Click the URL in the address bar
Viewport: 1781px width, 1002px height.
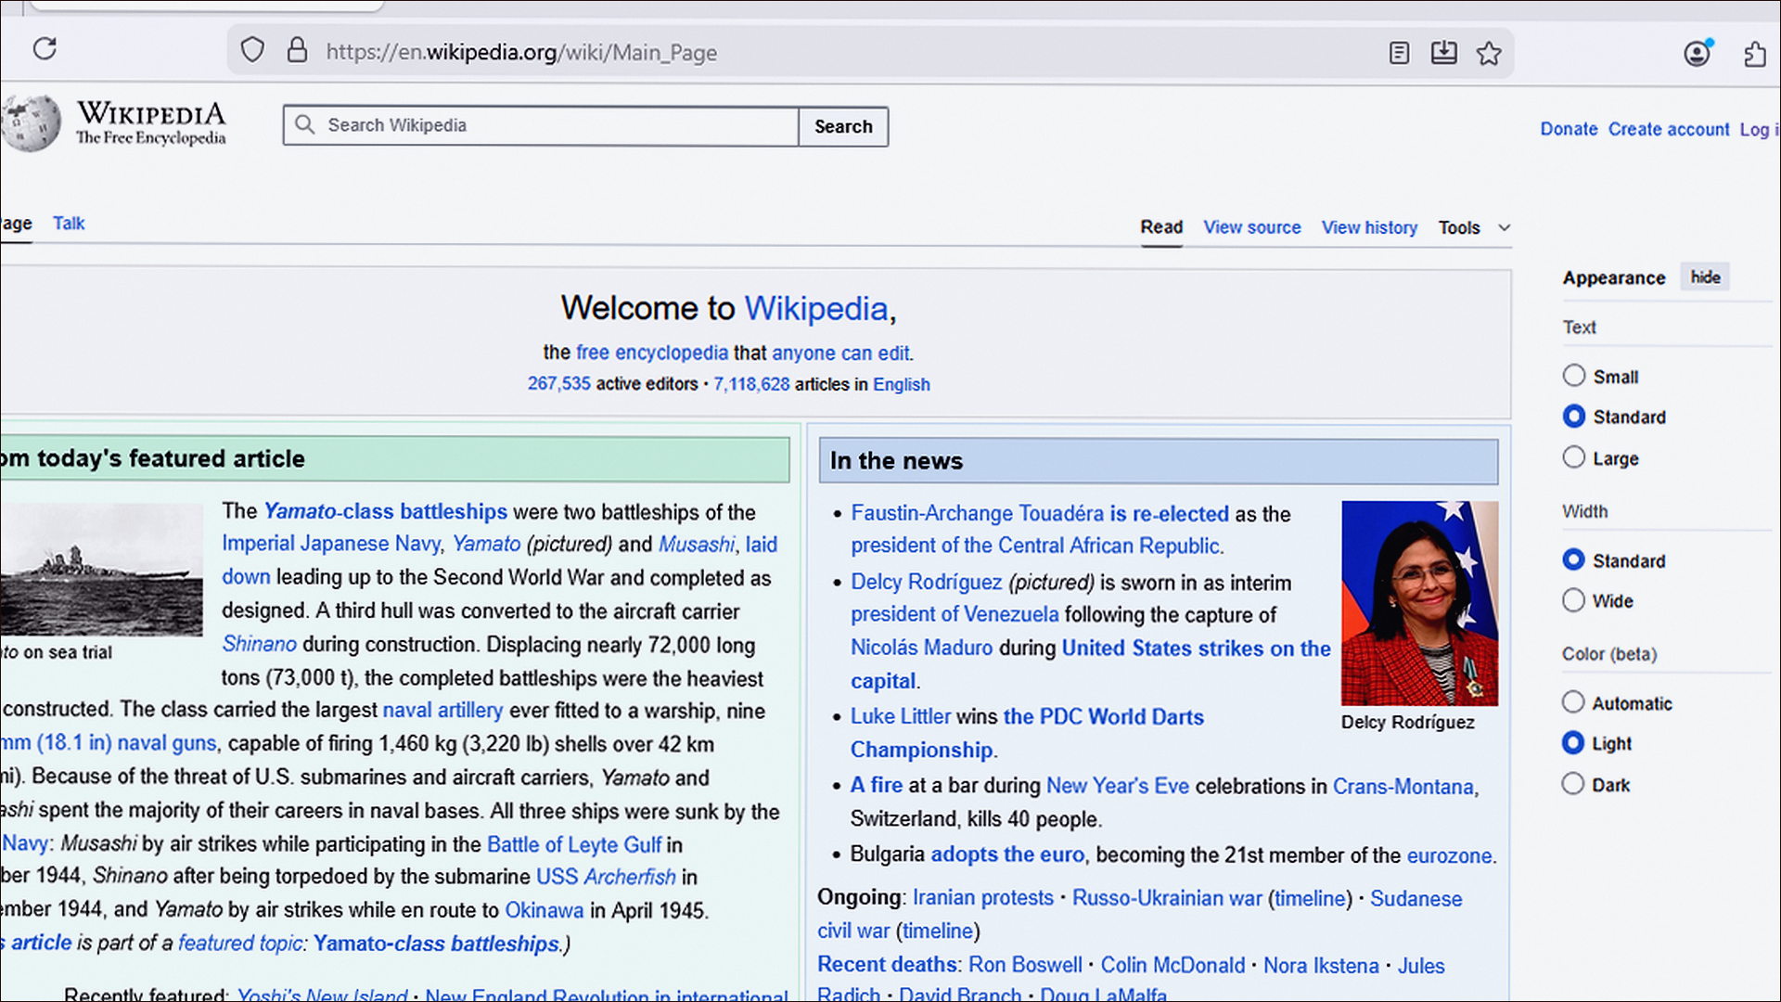[x=521, y=53]
